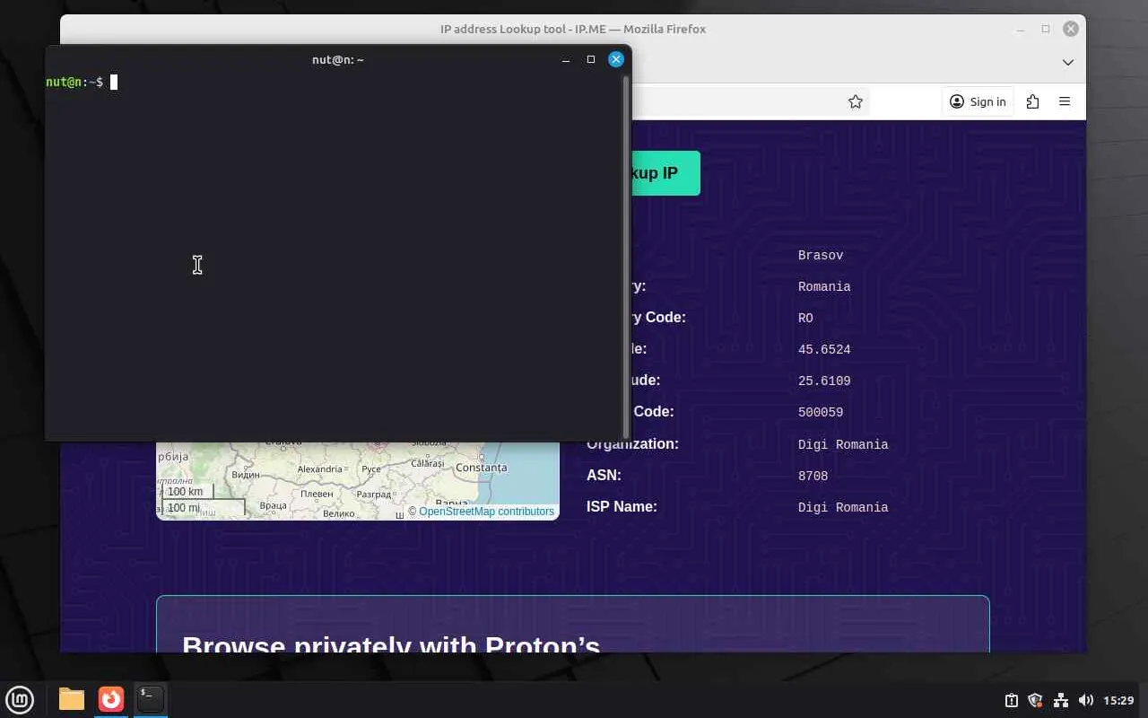1148x718 pixels.
Task: Select Digi Romania in the ISP Name row
Action: pyautogui.click(x=843, y=508)
